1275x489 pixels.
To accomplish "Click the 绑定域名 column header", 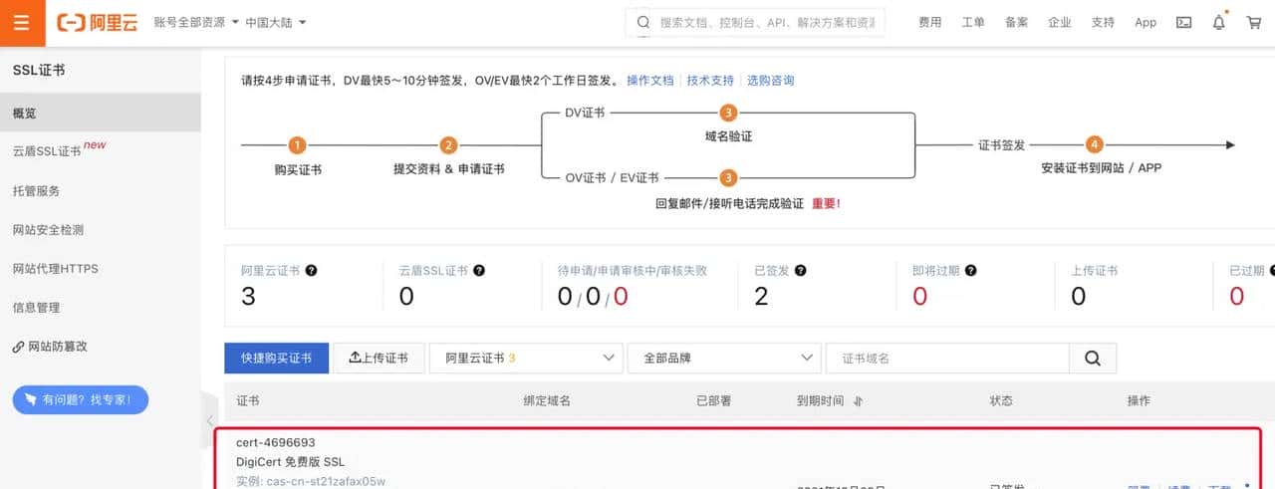I will click(x=547, y=400).
